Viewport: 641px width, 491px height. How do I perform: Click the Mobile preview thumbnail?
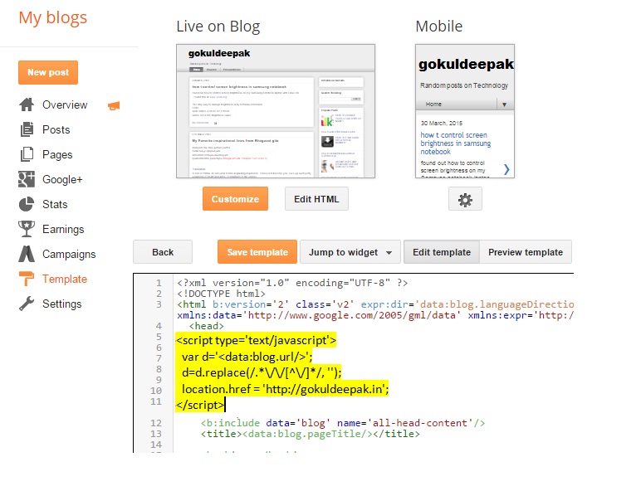pyautogui.click(x=465, y=111)
